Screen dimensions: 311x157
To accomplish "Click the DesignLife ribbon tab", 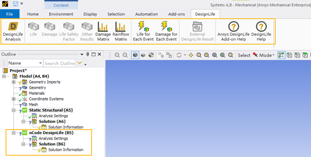I will [205, 14].
